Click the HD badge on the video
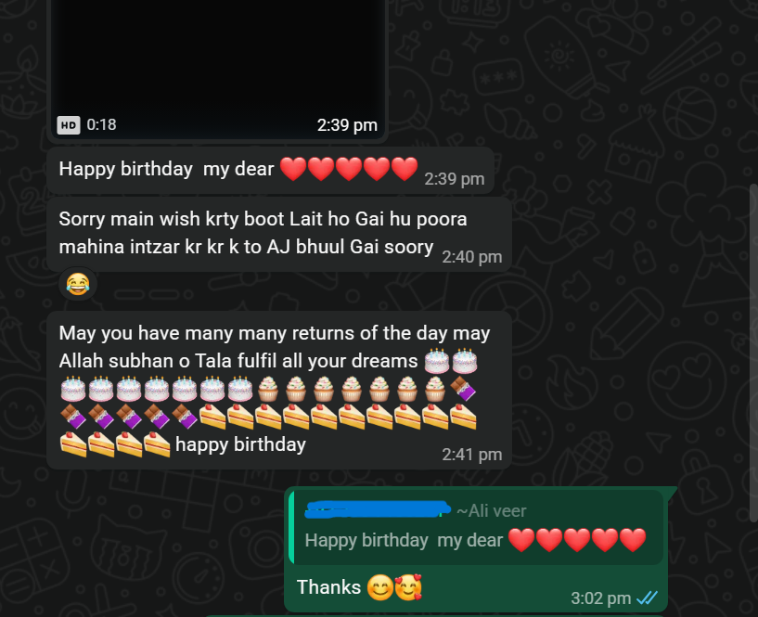 click(68, 125)
